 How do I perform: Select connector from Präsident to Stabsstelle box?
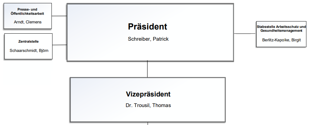click(x=245, y=34)
